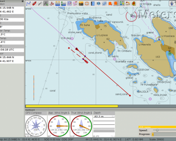The width and height of the screenshot is (176, 141).
Task: Toggle auto-follow ship red boat icon
Action: [34, 4]
